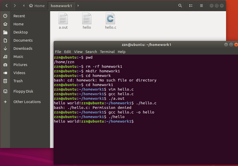Click the 'rm -rf homework1' command line
The image size is (238, 166).
88,67
